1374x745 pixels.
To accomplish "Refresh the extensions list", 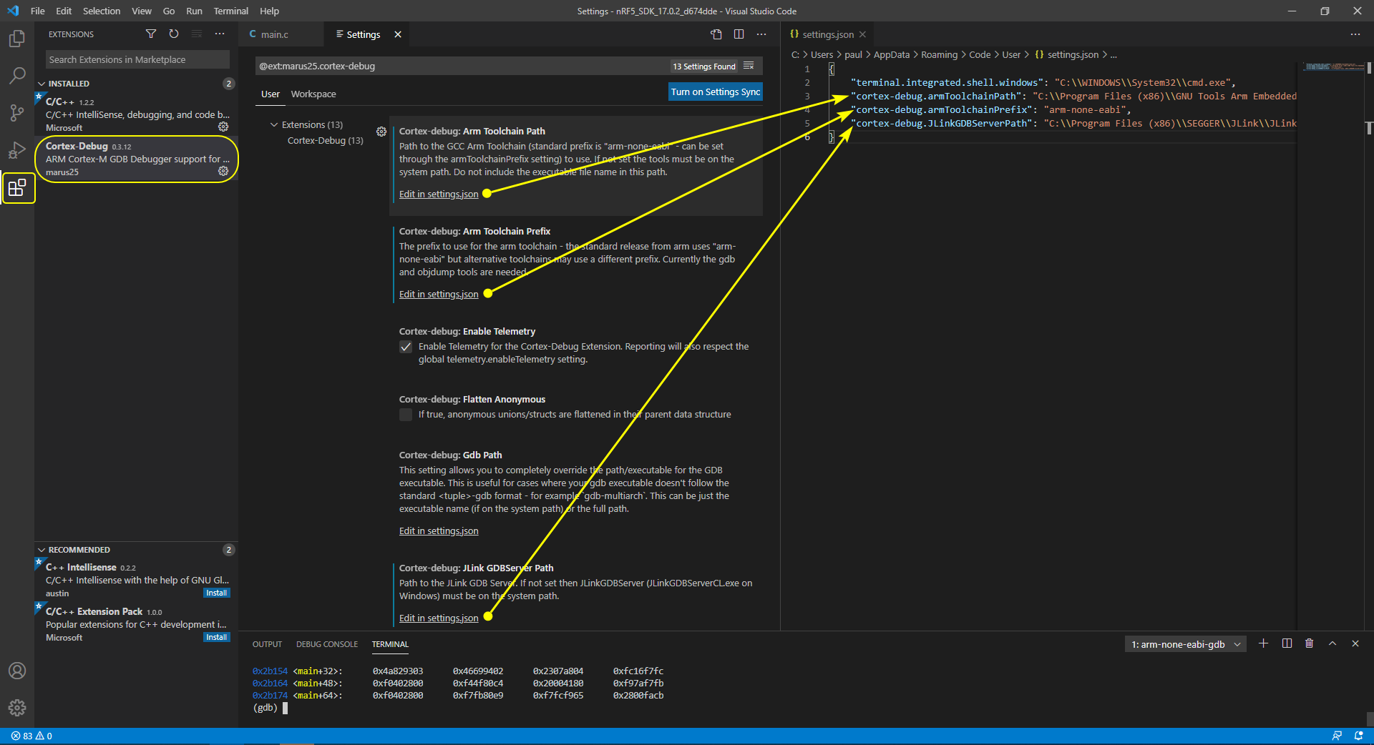I will point(174,34).
